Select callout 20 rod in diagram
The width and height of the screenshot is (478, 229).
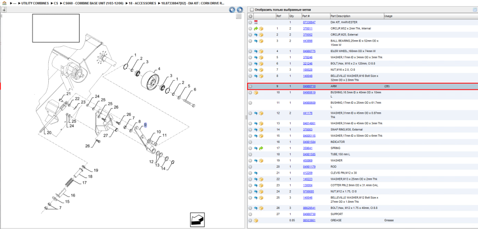pyautogui.click(x=49, y=132)
